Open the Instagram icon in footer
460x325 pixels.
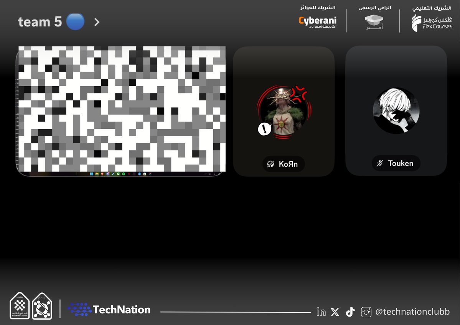[x=366, y=312]
